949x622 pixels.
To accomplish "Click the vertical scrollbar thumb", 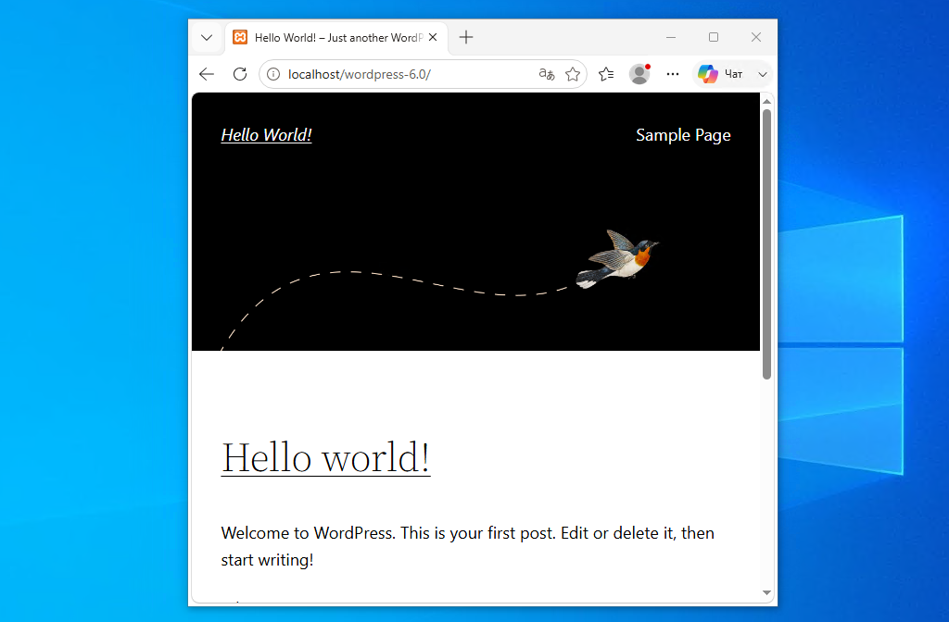I will click(766, 244).
